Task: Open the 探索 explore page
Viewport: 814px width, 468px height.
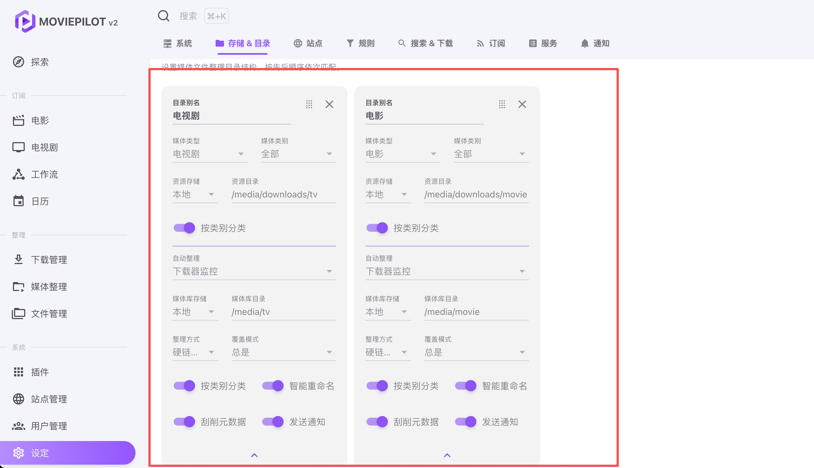Action: coord(39,62)
